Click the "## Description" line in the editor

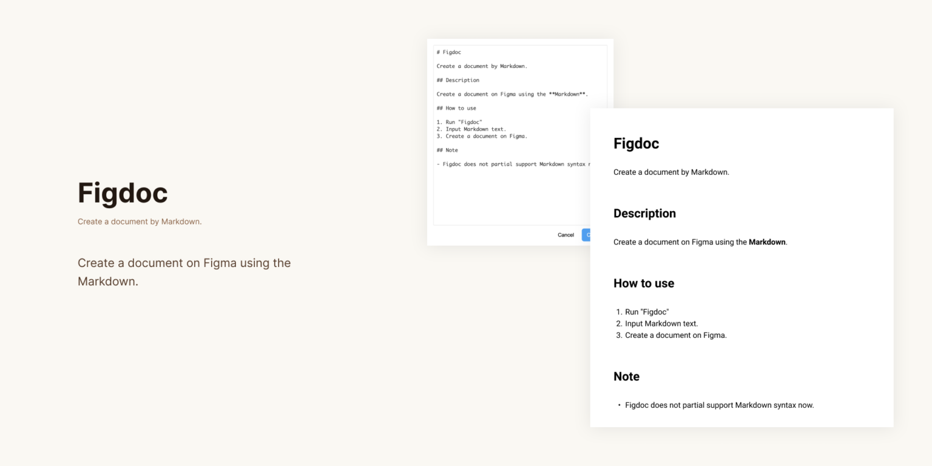(x=458, y=79)
